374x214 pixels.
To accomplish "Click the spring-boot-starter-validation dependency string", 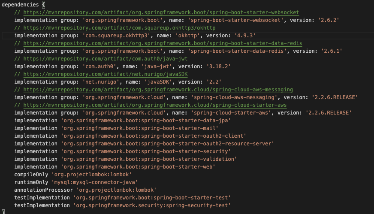I will point(149,159).
